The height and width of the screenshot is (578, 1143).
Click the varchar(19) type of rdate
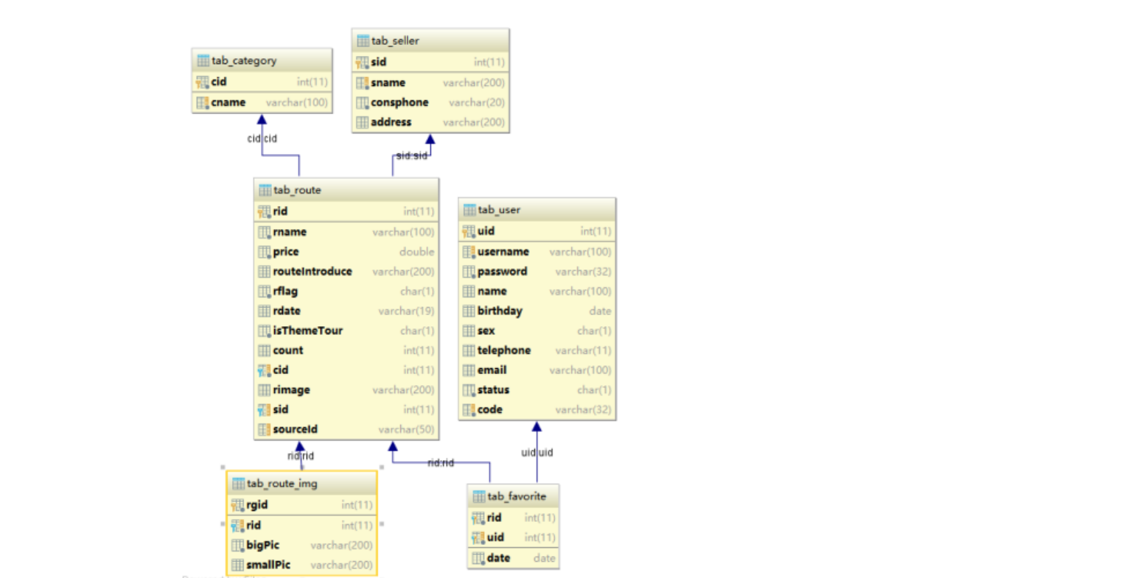pos(407,311)
